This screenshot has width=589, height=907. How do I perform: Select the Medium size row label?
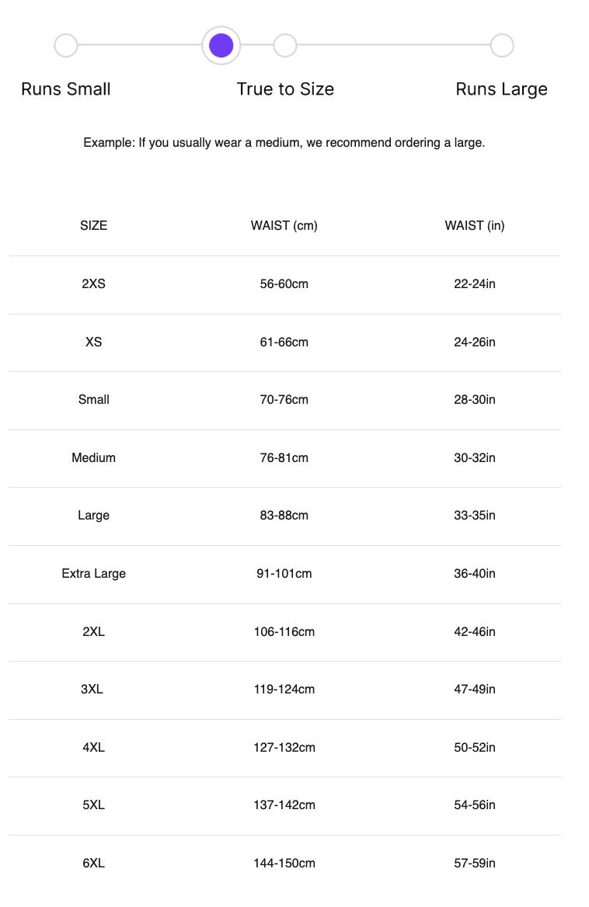pos(93,458)
